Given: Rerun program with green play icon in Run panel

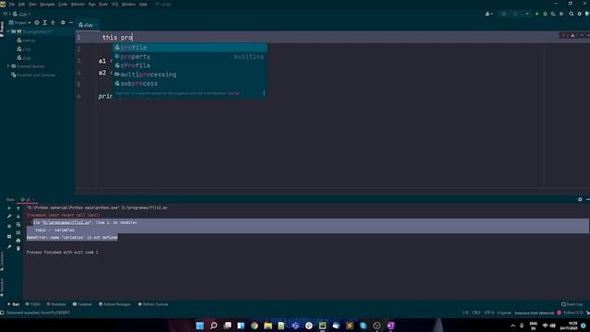Looking at the screenshot, I should (x=9, y=208).
